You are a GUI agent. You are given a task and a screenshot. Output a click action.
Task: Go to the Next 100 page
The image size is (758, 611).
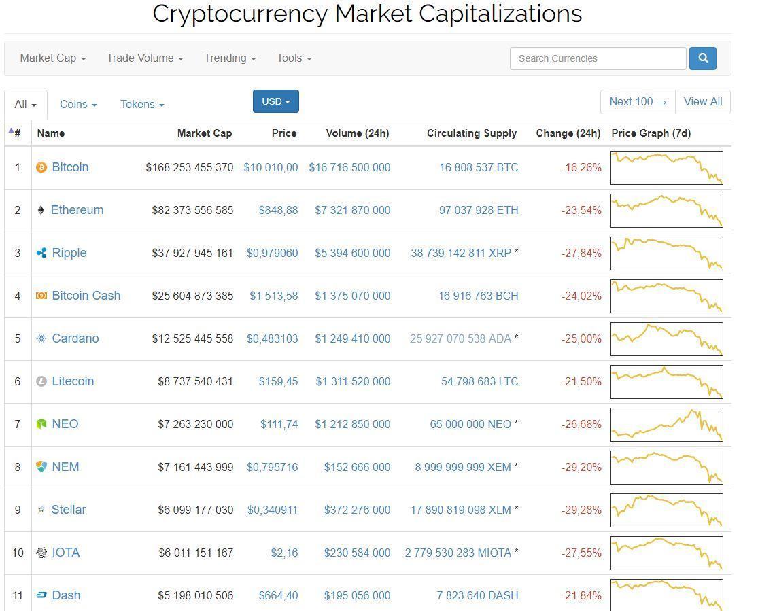click(638, 102)
